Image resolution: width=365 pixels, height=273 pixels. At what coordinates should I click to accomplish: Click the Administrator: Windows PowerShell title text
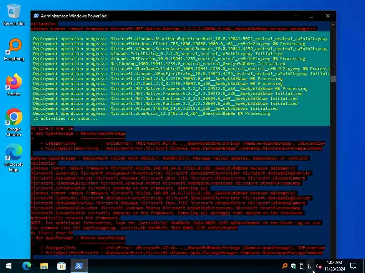(75, 16)
